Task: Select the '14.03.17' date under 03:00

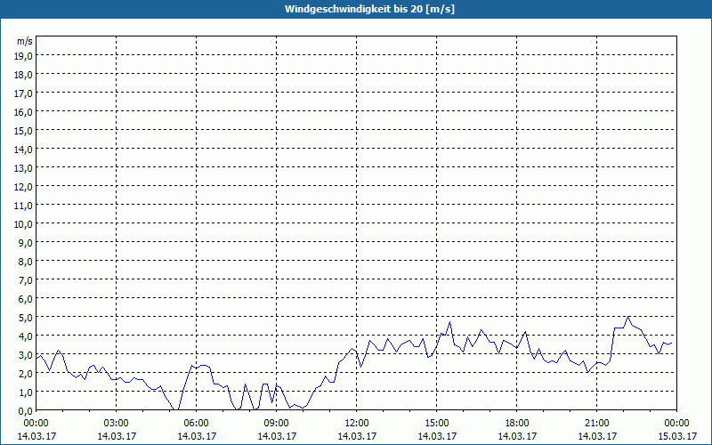Action: tap(117, 436)
